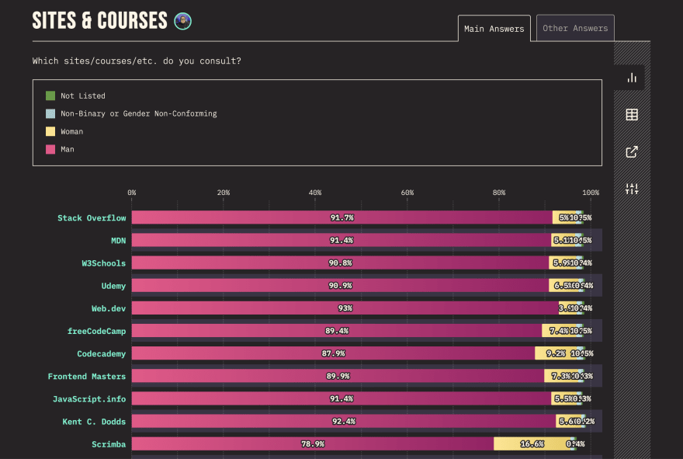
Task: Click the yellow Woman legend swatch
Action: tap(50, 131)
